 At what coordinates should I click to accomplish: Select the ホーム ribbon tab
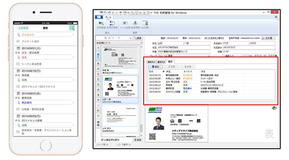[108, 17]
